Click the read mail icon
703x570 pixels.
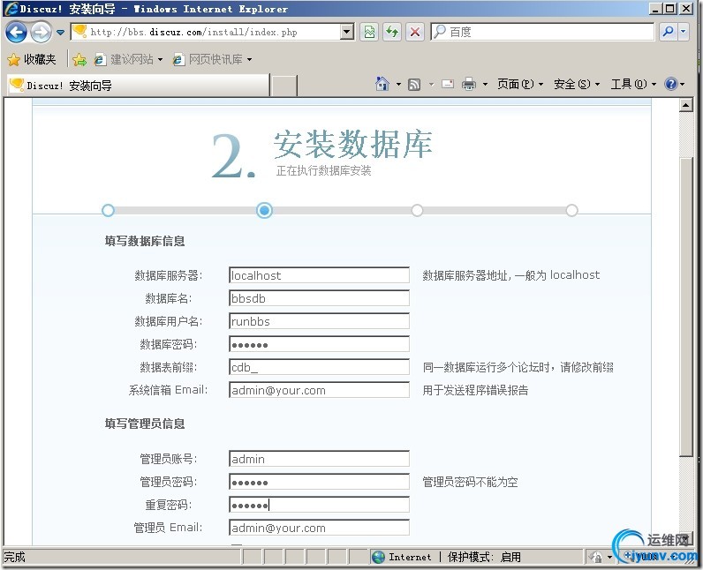click(448, 84)
